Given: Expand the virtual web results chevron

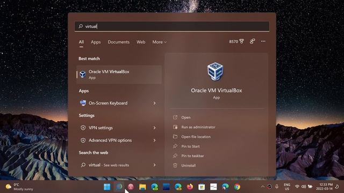Looking at the screenshot, I should click(154, 165).
